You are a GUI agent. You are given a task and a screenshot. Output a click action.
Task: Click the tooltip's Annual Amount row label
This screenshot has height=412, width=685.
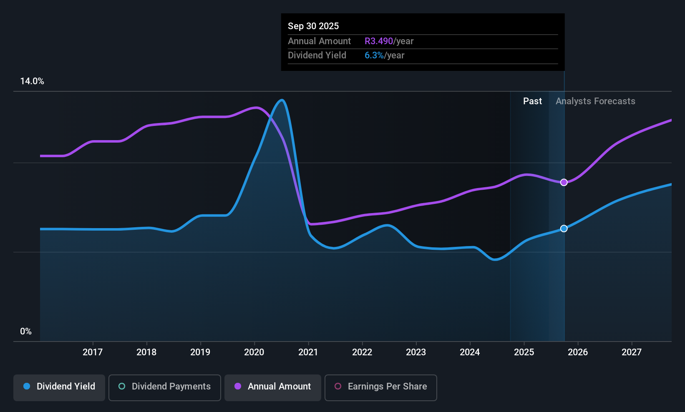(x=320, y=41)
